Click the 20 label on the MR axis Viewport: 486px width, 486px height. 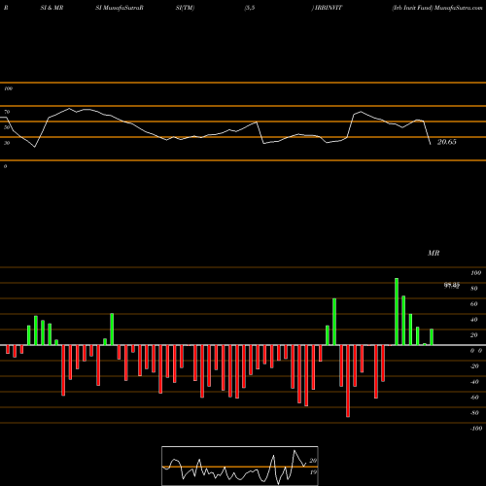474,335
